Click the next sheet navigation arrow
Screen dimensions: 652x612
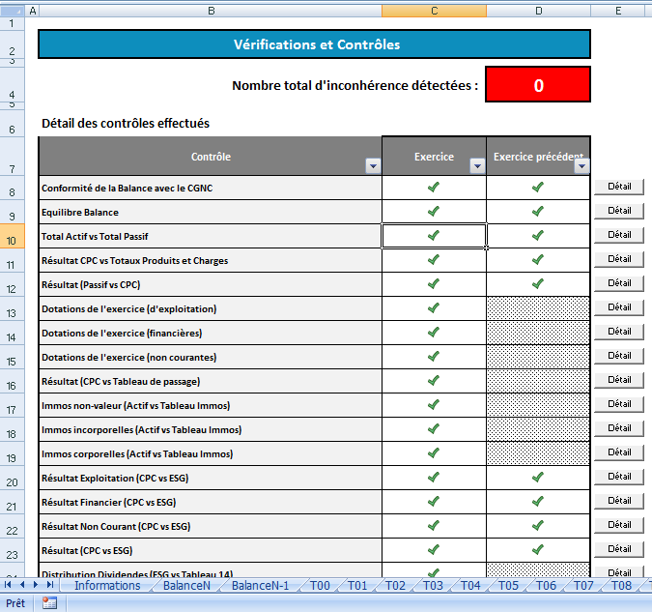click(36, 585)
